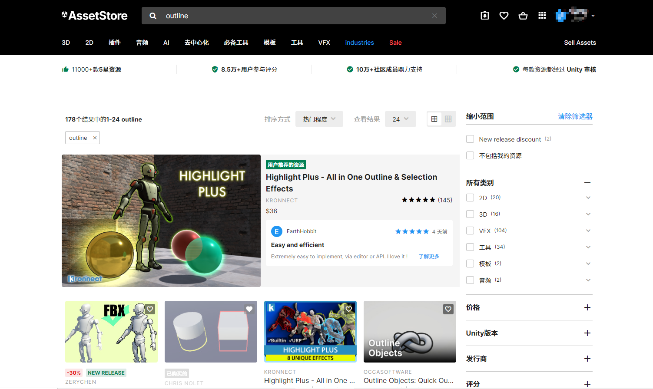Open the 音频 nav menu
The image size is (653, 389).
coord(142,43)
